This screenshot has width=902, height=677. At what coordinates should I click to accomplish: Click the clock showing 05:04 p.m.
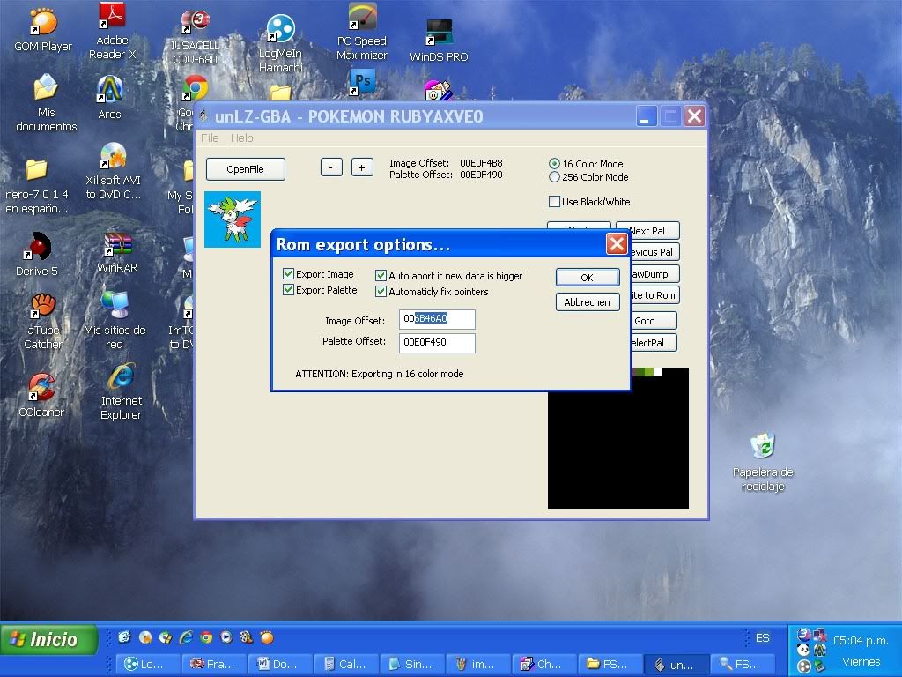pyautogui.click(x=861, y=640)
